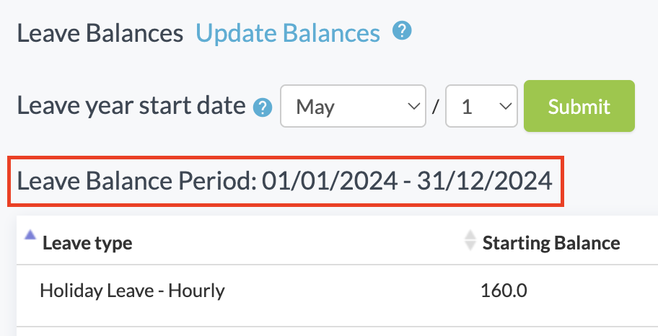The image size is (658, 336).
Task: Click the Leave Balances heading
Action: [x=100, y=33]
